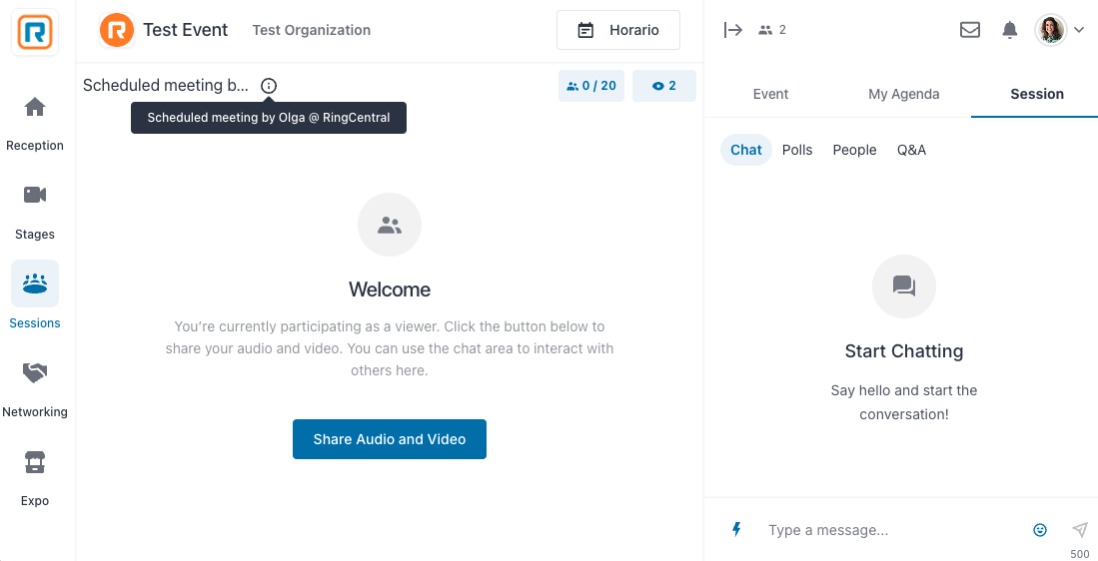Image resolution: width=1098 pixels, height=561 pixels.
Task: Open the Expo booth icon
Action: click(34, 462)
